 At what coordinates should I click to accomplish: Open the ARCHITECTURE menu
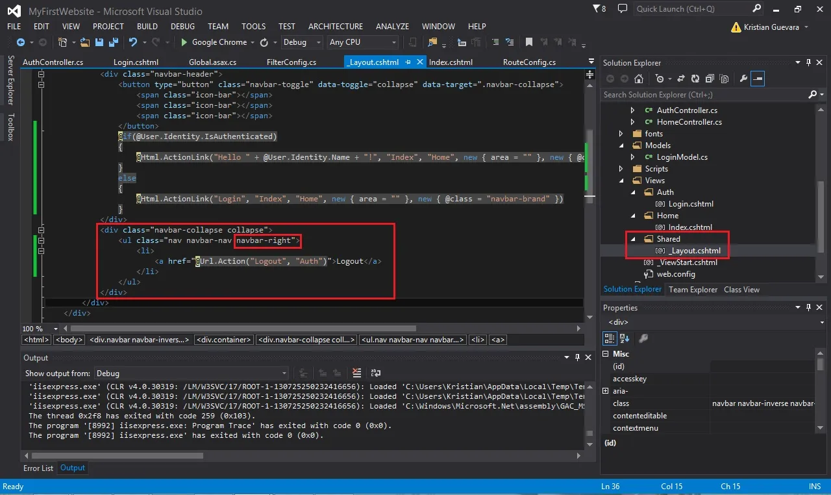click(x=336, y=27)
